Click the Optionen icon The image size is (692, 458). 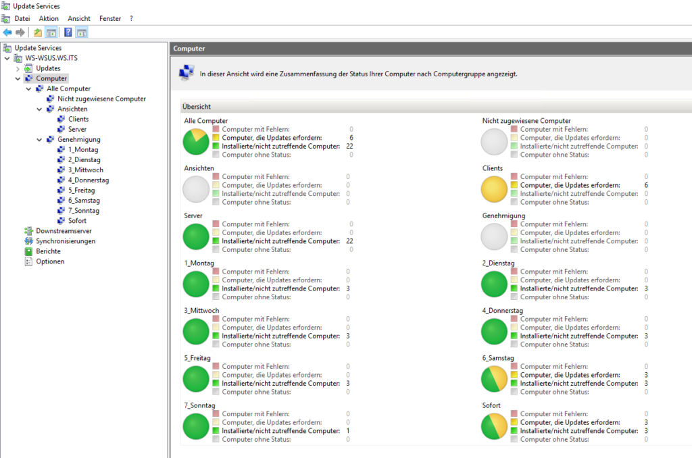pyautogui.click(x=28, y=261)
